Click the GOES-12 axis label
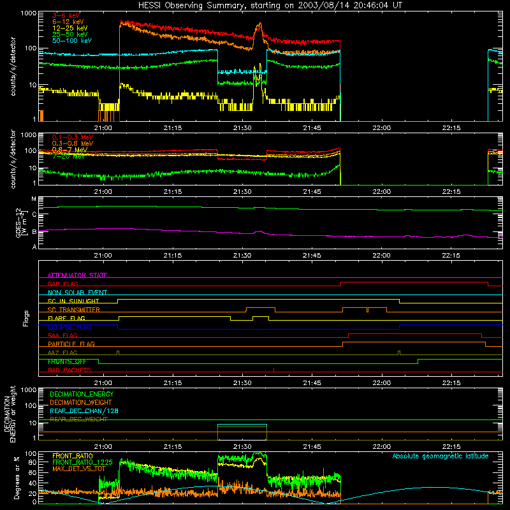This screenshot has height=510, width=510. point(20,222)
